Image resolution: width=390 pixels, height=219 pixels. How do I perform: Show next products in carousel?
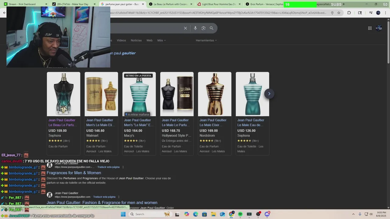coord(269,94)
